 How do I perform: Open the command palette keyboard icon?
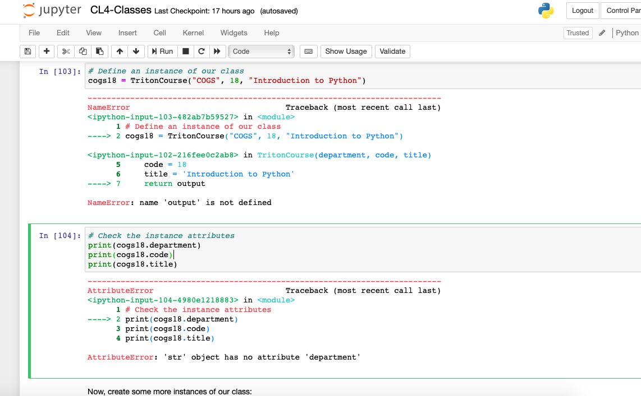[x=308, y=51]
